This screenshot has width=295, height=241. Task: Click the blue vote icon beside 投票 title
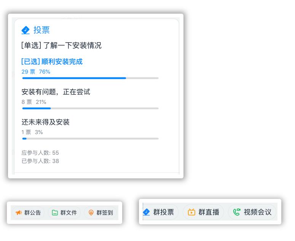click(x=26, y=30)
